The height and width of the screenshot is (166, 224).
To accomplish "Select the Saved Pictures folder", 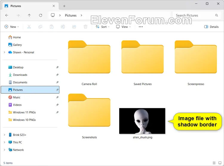I will tap(142, 57).
